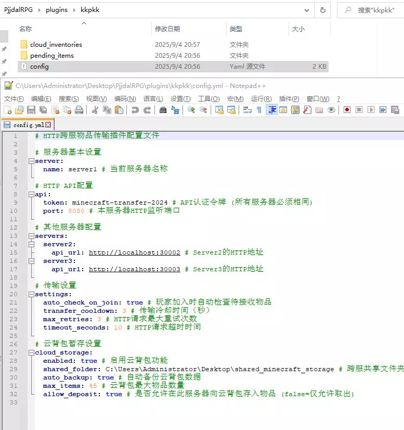Image resolution: width=404 pixels, height=430 pixels.
Task: Cut selection with the scissors icon
Action: (x=95, y=110)
